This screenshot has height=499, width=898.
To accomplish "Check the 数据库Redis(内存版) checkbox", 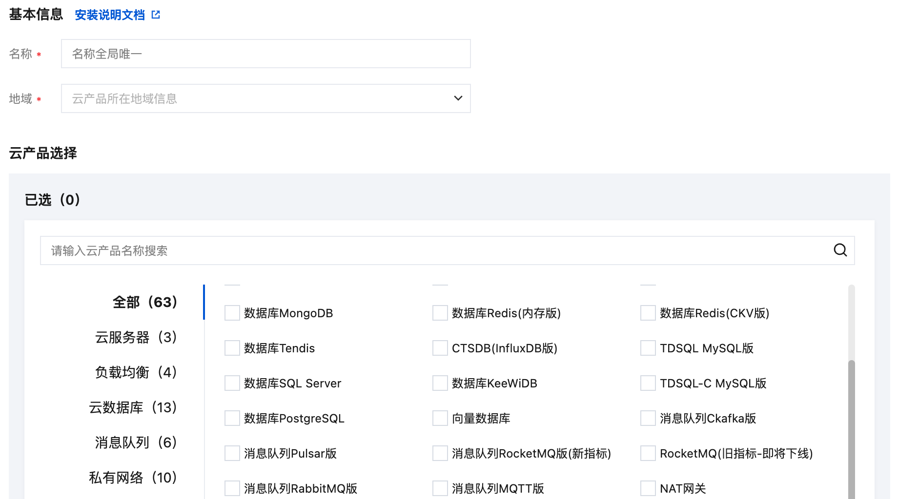I will pos(440,313).
